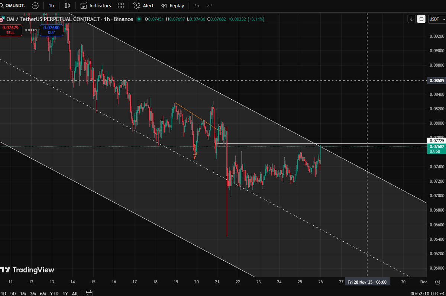Start bar Replay mode
The image size is (446, 296).
tap(173, 6)
